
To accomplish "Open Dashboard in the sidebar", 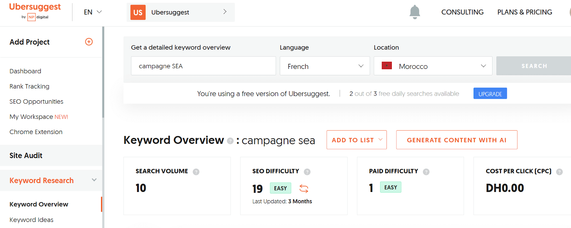I will (x=25, y=71).
